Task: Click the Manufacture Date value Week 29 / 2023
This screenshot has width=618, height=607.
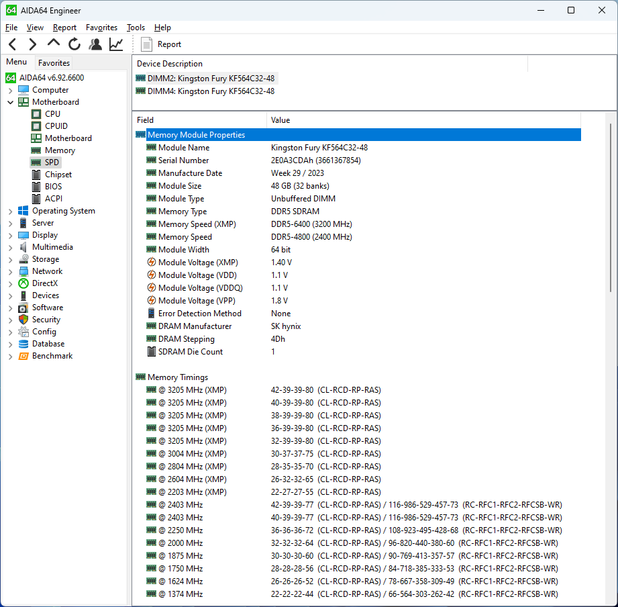Action: point(297,173)
